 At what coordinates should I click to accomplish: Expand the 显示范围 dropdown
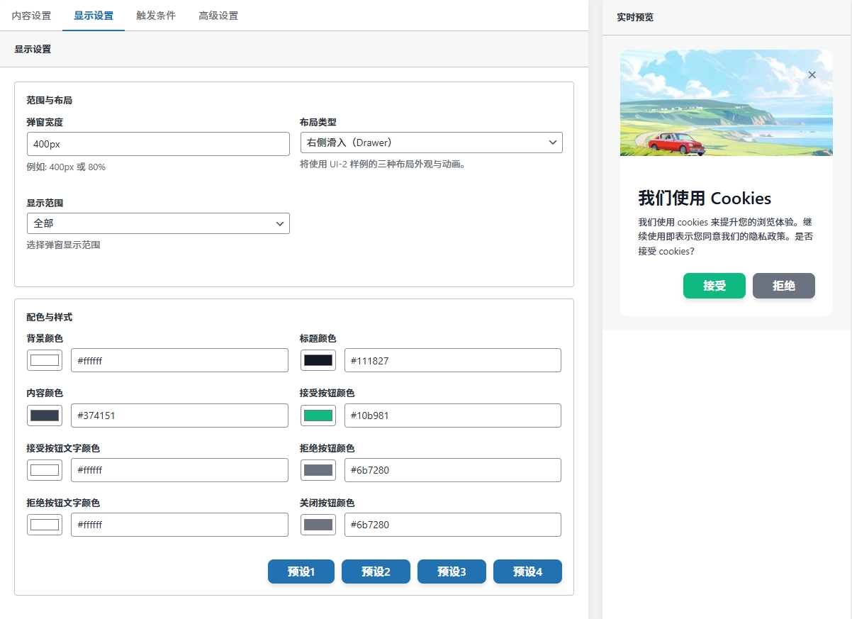tap(158, 223)
